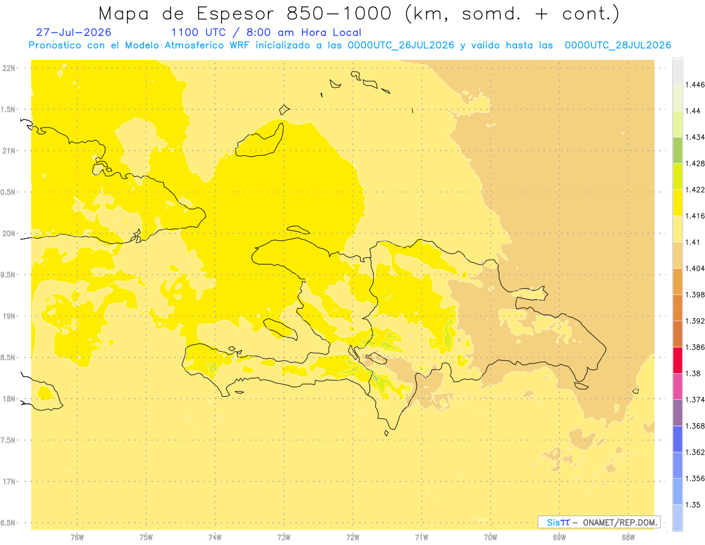Click the '76W' longitude label
This screenshot has width=705, height=545.
(x=77, y=537)
